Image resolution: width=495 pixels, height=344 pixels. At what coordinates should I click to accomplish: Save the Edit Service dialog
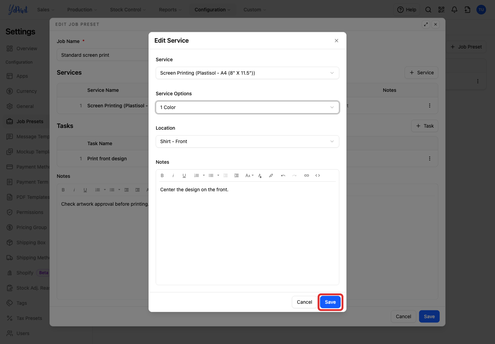click(x=330, y=302)
